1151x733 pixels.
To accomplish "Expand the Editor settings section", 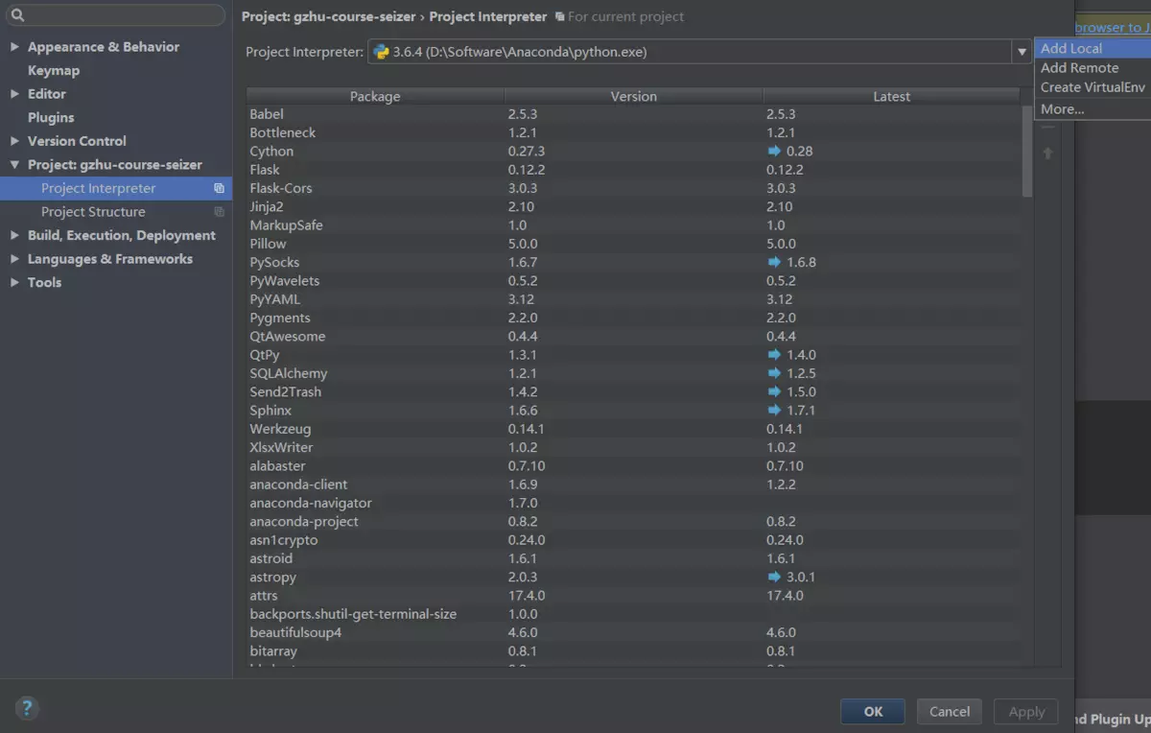I will pyautogui.click(x=14, y=94).
